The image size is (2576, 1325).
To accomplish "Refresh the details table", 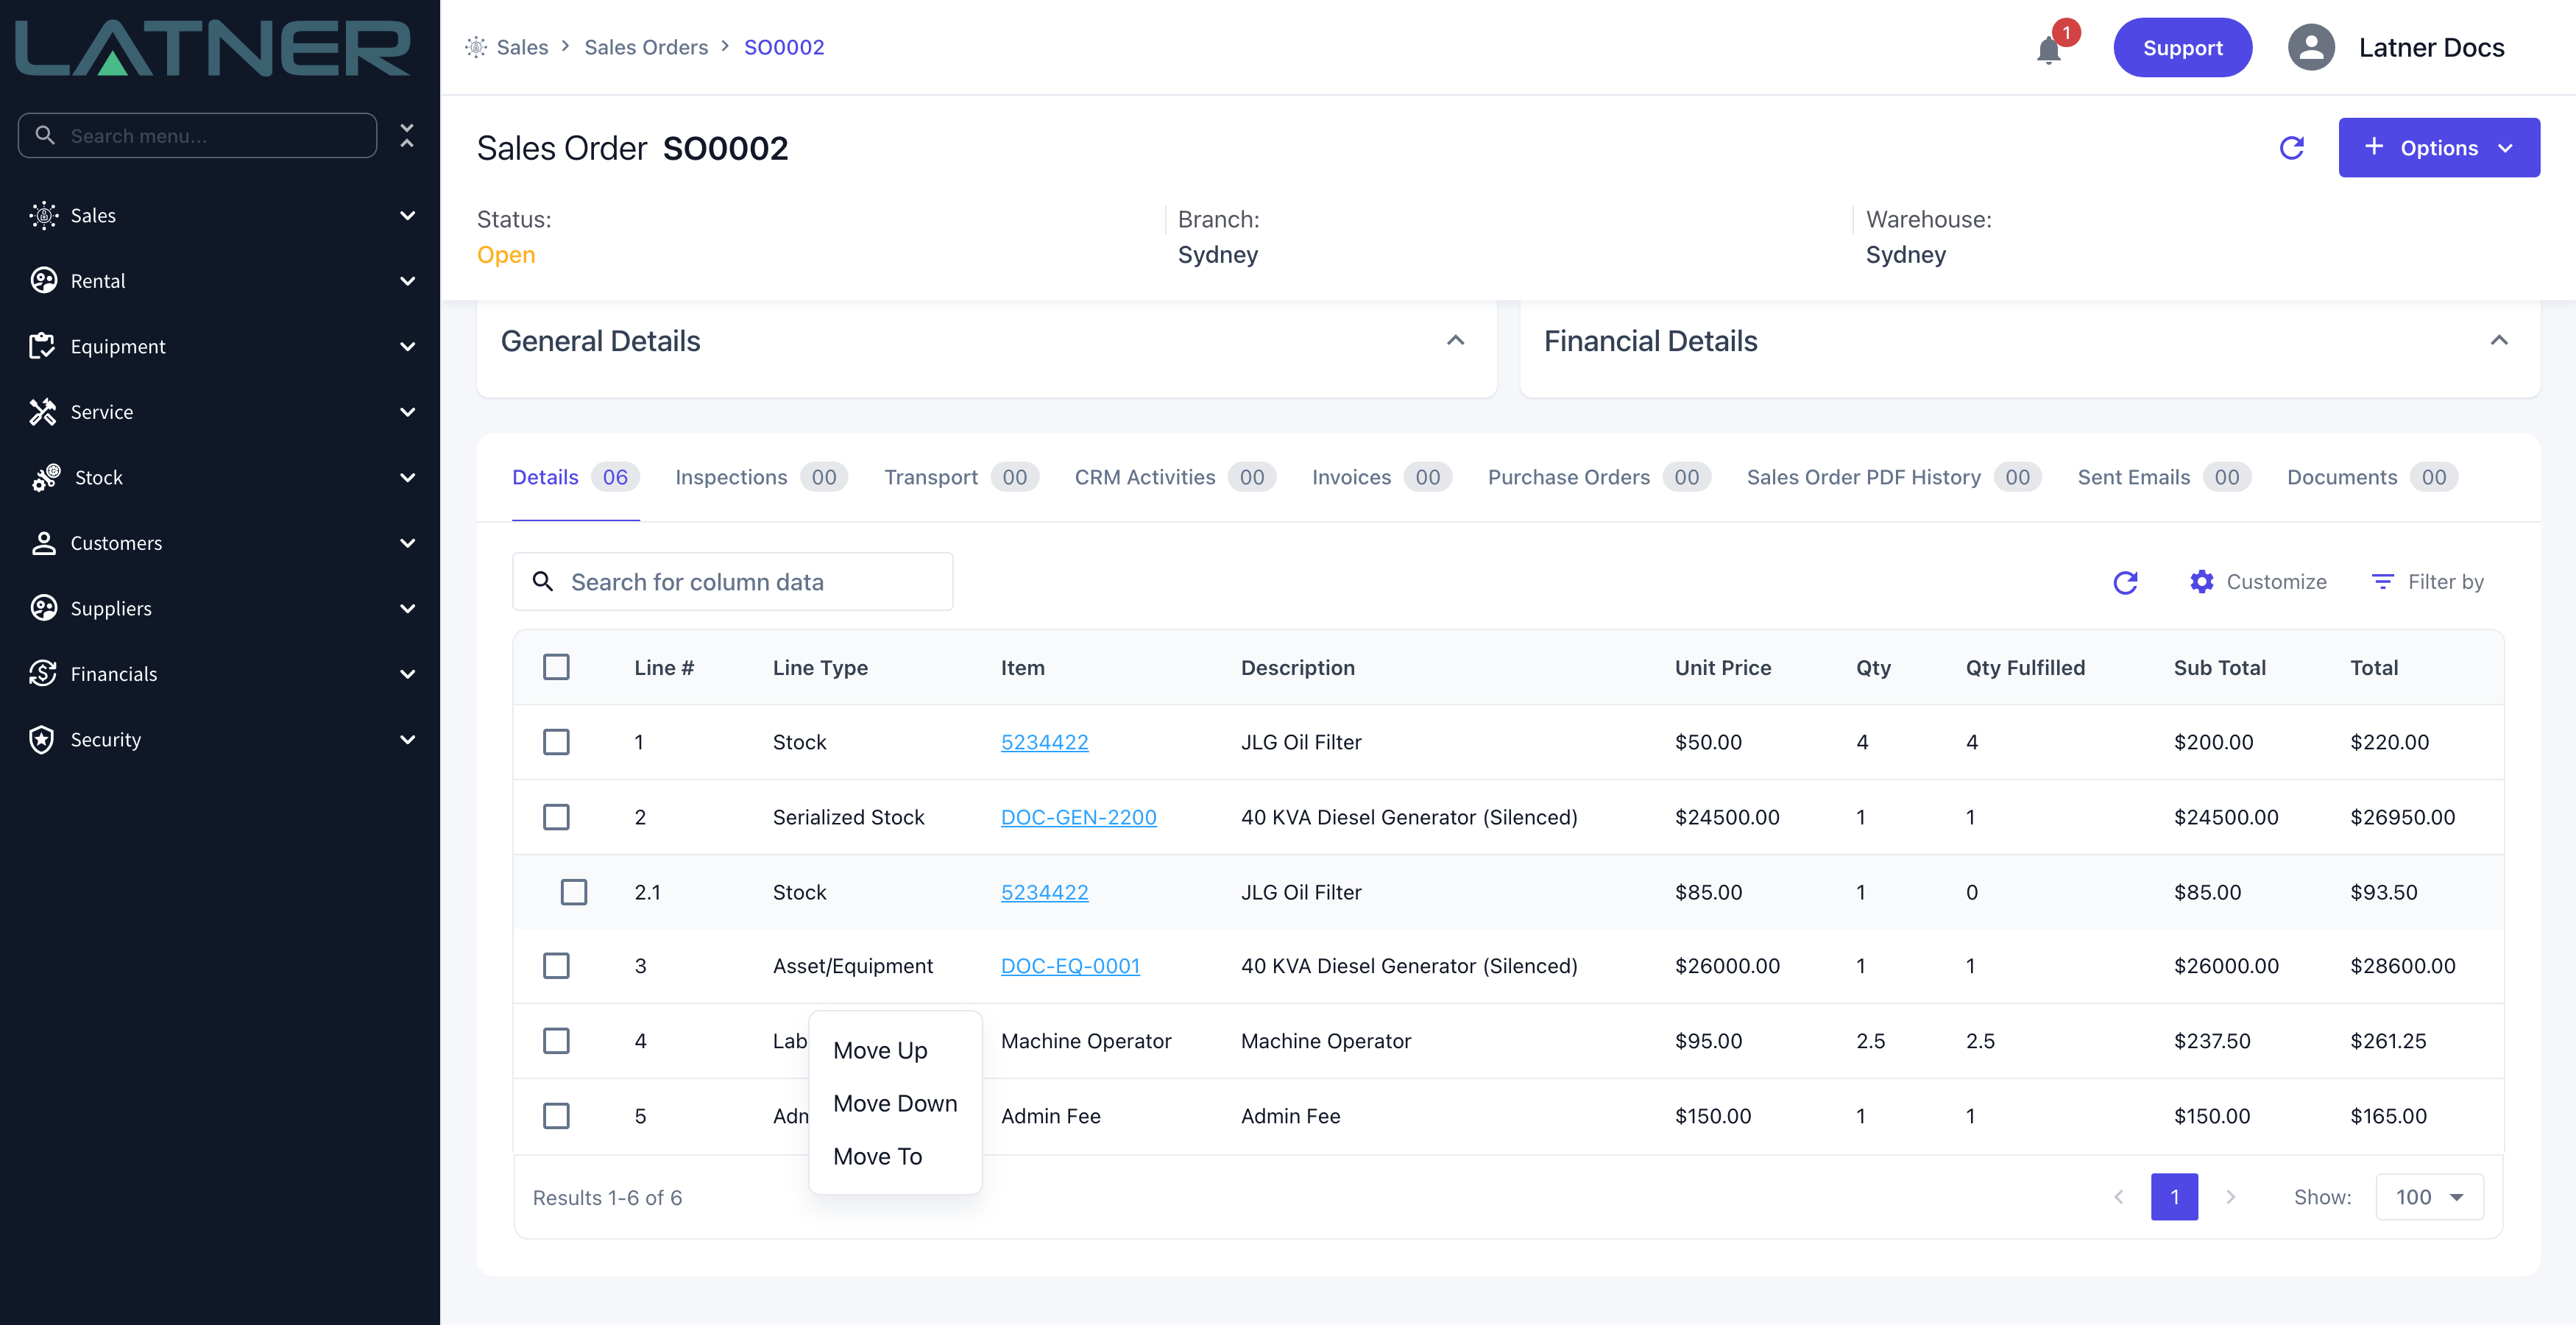I will (x=2125, y=582).
